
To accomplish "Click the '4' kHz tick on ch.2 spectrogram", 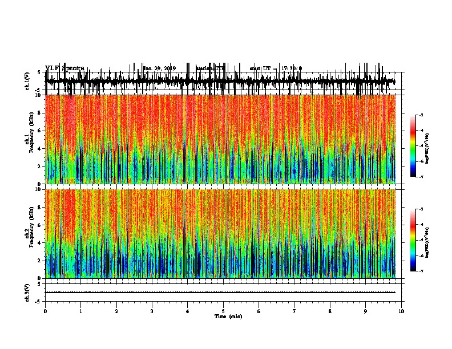I will pos(40,243).
